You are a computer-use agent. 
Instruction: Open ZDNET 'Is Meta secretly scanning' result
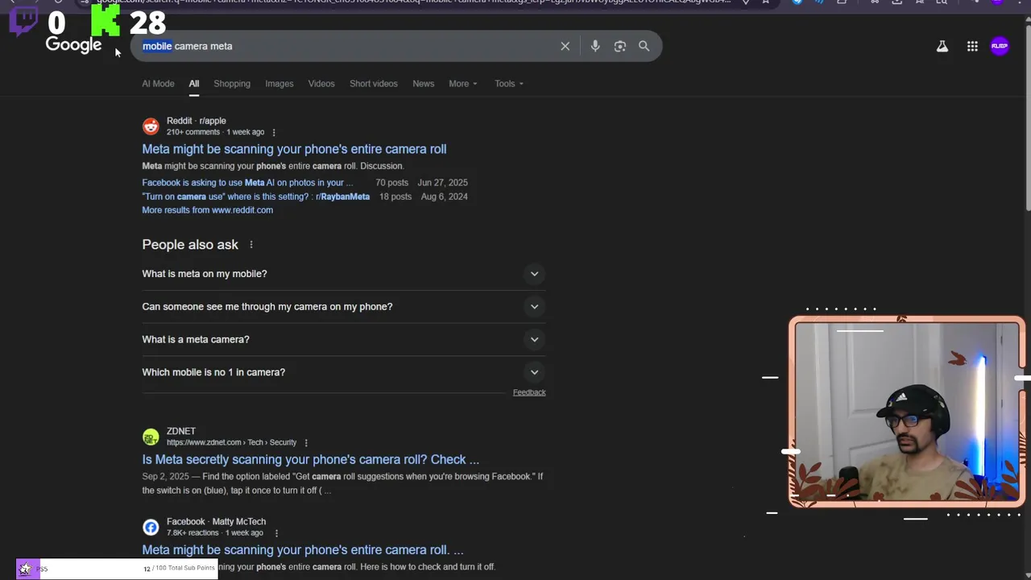(311, 459)
